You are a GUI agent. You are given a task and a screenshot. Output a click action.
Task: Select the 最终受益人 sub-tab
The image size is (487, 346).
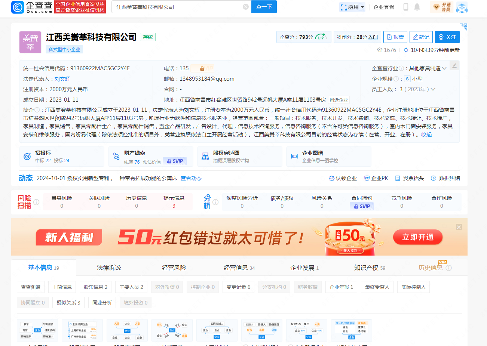click(x=377, y=287)
